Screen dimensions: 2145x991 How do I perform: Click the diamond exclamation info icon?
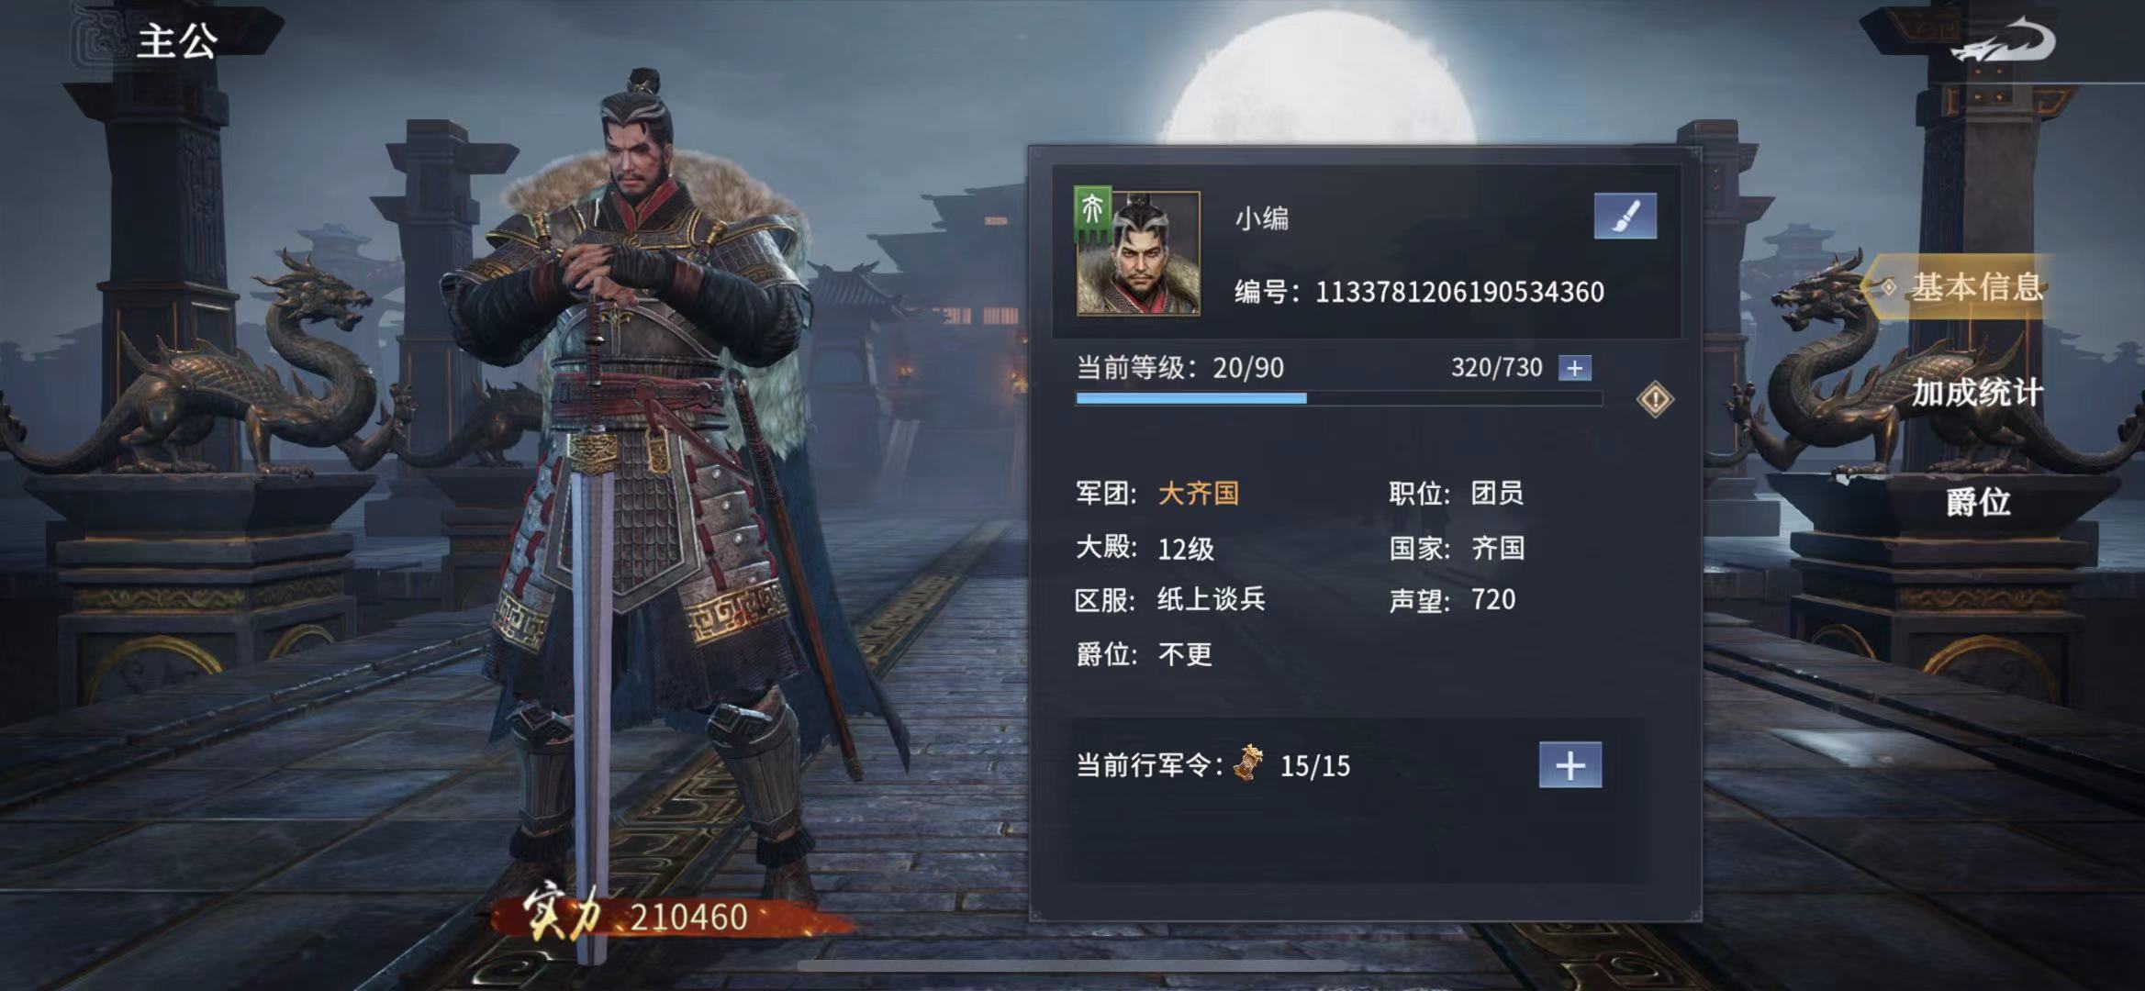coord(1655,399)
